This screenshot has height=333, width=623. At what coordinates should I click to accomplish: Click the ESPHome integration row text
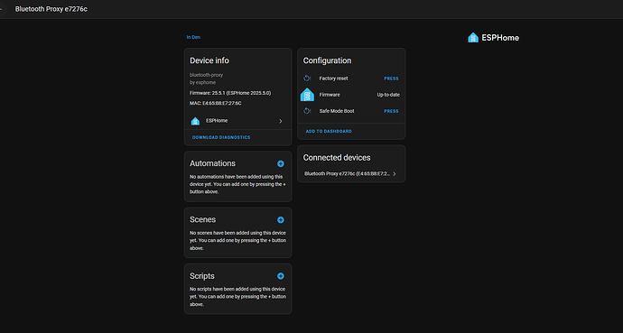(217, 121)
